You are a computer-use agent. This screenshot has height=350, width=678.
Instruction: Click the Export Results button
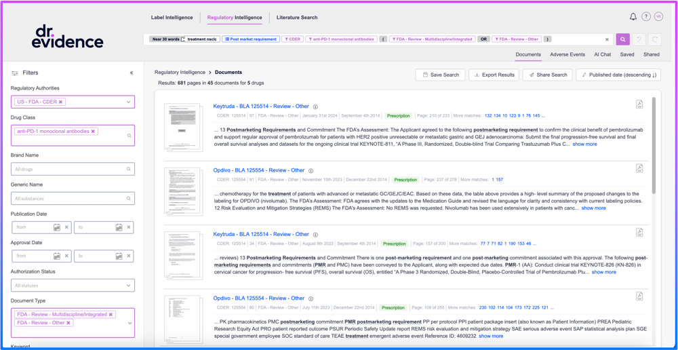tap(494, 75)
